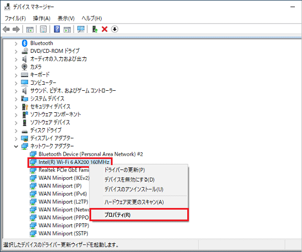Expand the カメラ category
Viewport: 302px width, 252px height.
[16, 67]
